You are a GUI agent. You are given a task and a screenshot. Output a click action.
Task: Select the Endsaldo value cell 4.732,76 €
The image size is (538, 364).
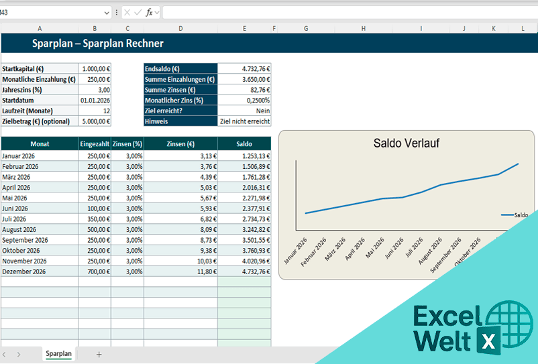[x=244, y=68]
